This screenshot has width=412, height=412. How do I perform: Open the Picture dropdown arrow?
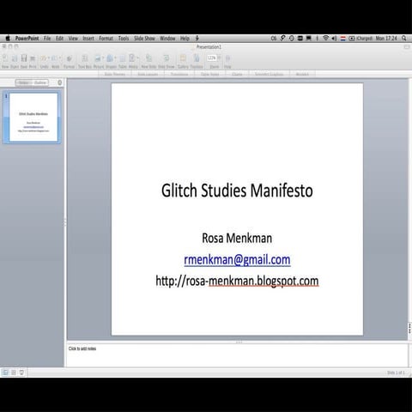[103, 58]
